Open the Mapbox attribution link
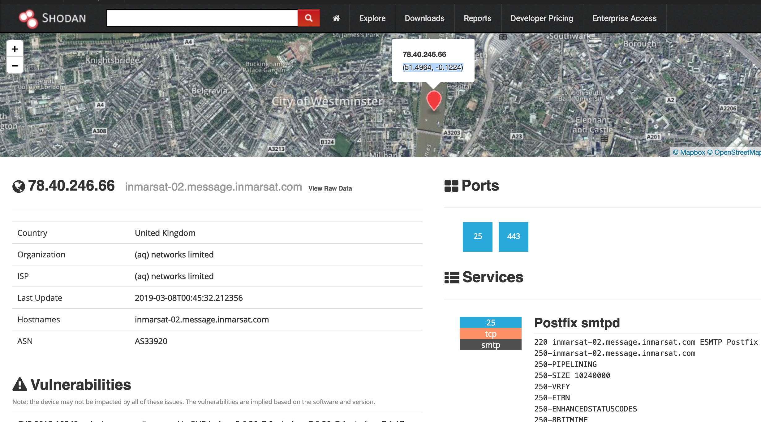This screenshot has height=422, width=761. [689, 152]
